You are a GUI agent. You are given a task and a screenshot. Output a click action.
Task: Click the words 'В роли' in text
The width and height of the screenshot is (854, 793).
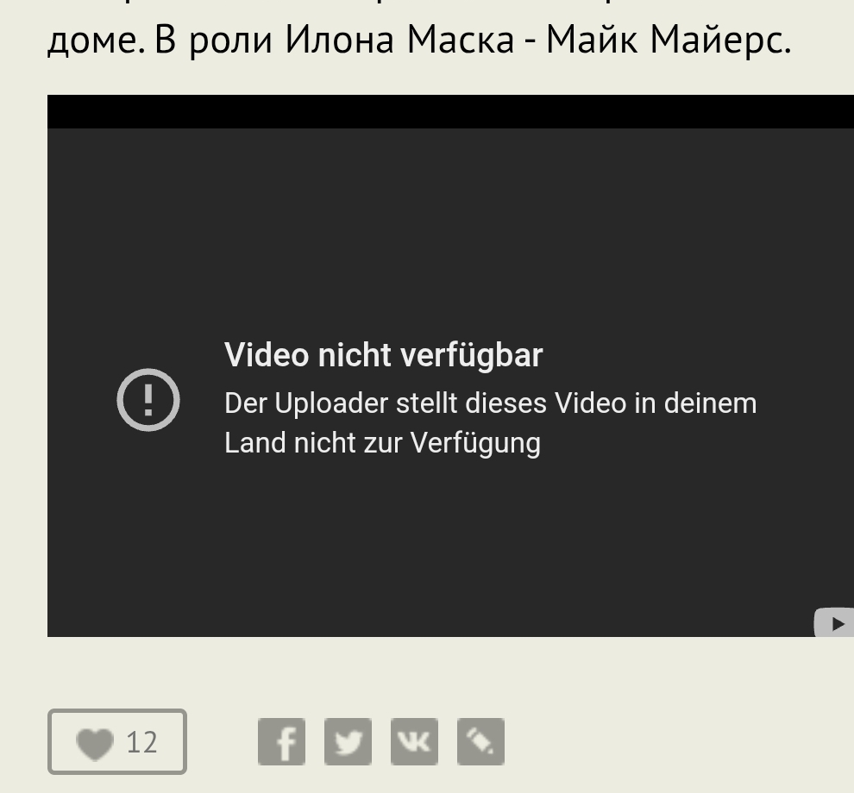tap(214, 41)
